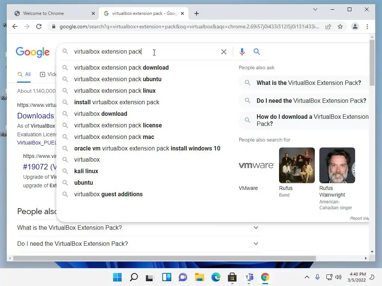382x286 pixels.
Task: Click the Chrome taskbar icon
Action: coord(265,277)
